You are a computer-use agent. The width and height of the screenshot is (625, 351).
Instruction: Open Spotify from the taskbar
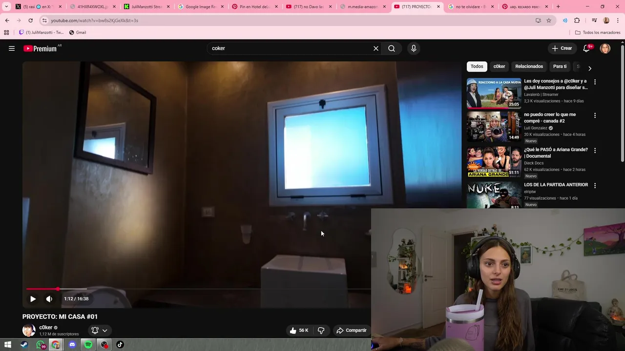click(88, 345)
